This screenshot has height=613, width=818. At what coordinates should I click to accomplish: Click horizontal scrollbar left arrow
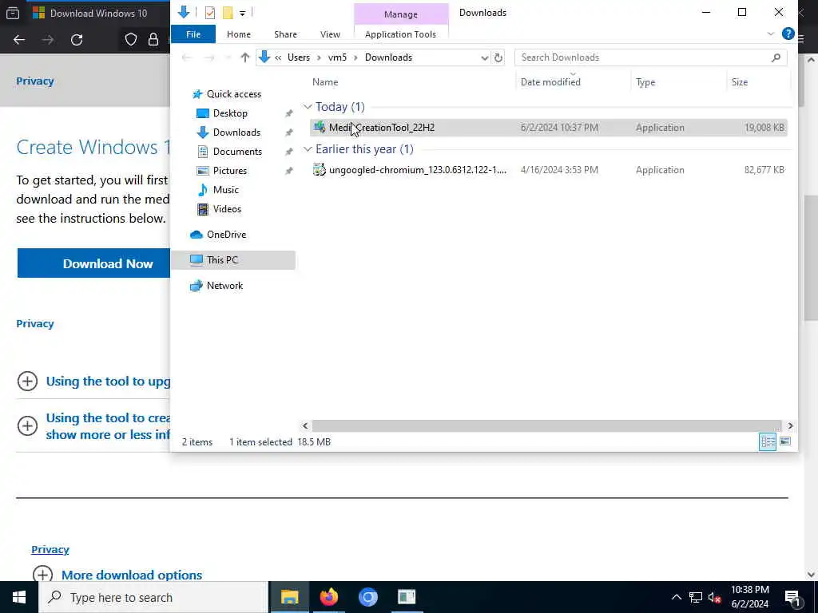(x=306, y=426)
